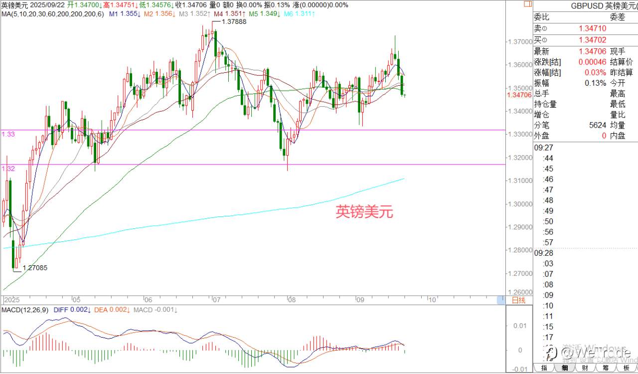This screenshot has height=374, width=638.
Task: Switch to the 财 tab
Action: (584, 368)
